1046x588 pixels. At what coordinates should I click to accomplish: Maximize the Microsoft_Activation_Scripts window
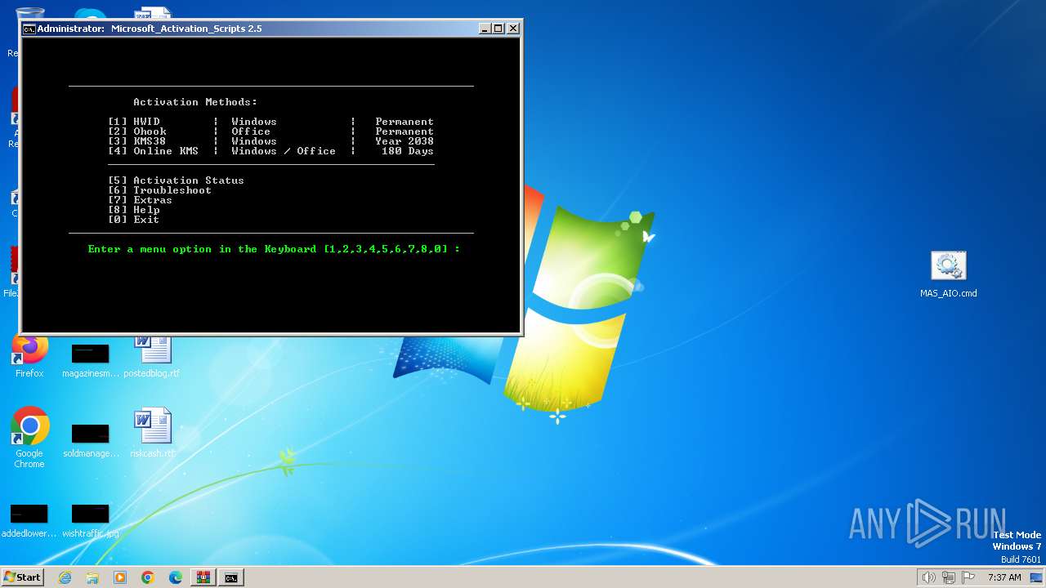coord(498,29)
